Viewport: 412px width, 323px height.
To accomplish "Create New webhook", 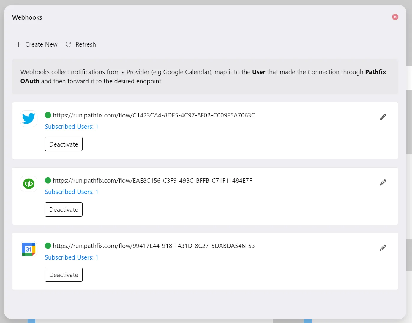I will pos(37,44).
